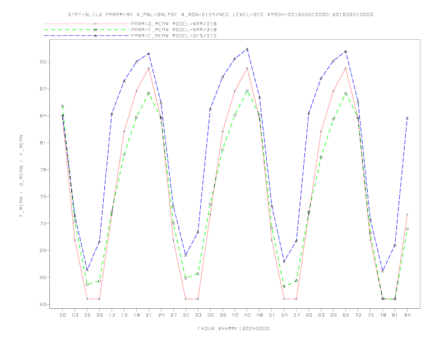The height and width of the screenshot is (343, 444).
Task: Click y-axis tick value 90
Action: tap(43, 62)
